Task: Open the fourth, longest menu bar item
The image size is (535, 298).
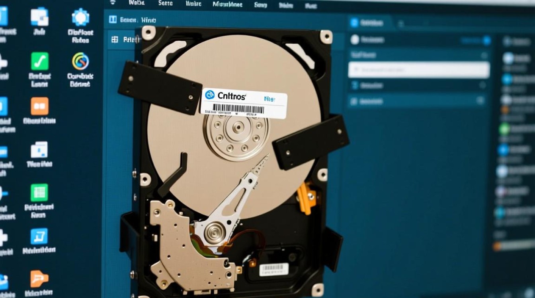Action: 228,4
